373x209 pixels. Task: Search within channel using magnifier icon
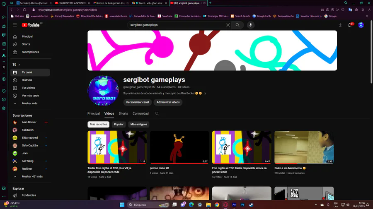click(157, 113)
